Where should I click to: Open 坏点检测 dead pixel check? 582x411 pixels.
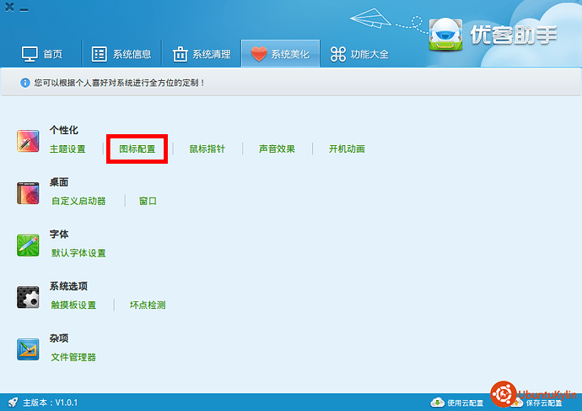pos(148,305)
